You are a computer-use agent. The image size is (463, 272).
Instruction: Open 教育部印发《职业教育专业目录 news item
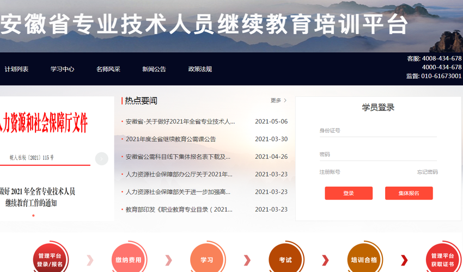(179, 209)
